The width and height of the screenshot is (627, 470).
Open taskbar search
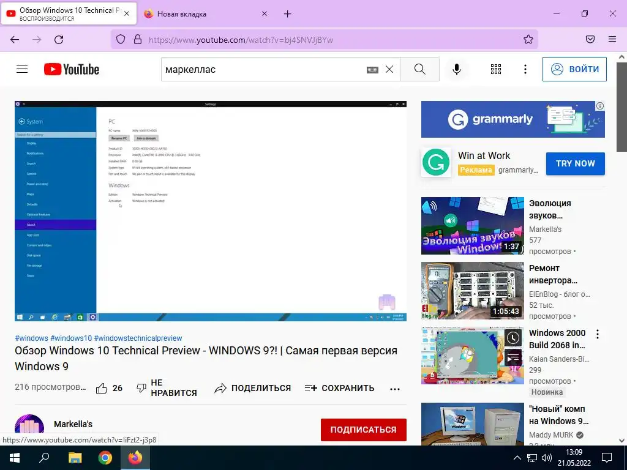click(x=44, y=458)
